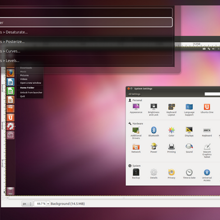Open Additional Drivers icon
The width and height of the screenshot is (220, 220).
[x=136, y=133]
